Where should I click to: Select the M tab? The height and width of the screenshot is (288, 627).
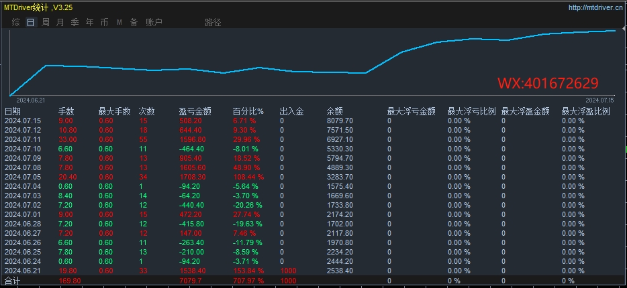(119, 22)
